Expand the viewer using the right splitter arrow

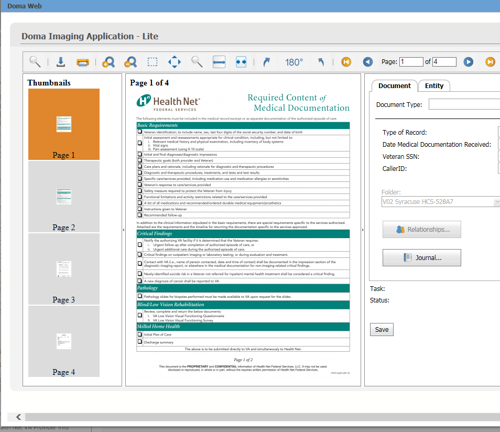point(363,230)
